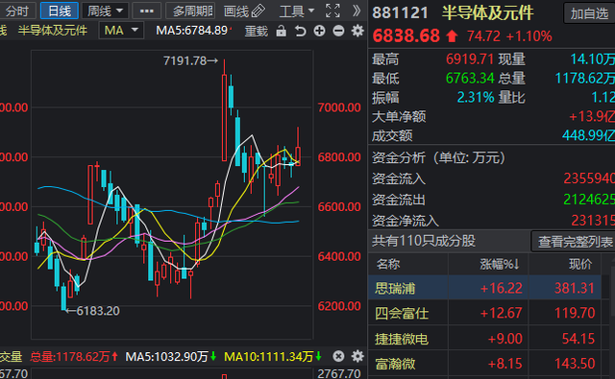Click 查看完整列表 to view full list
This screenshot has height=379, width=615.
575,242
